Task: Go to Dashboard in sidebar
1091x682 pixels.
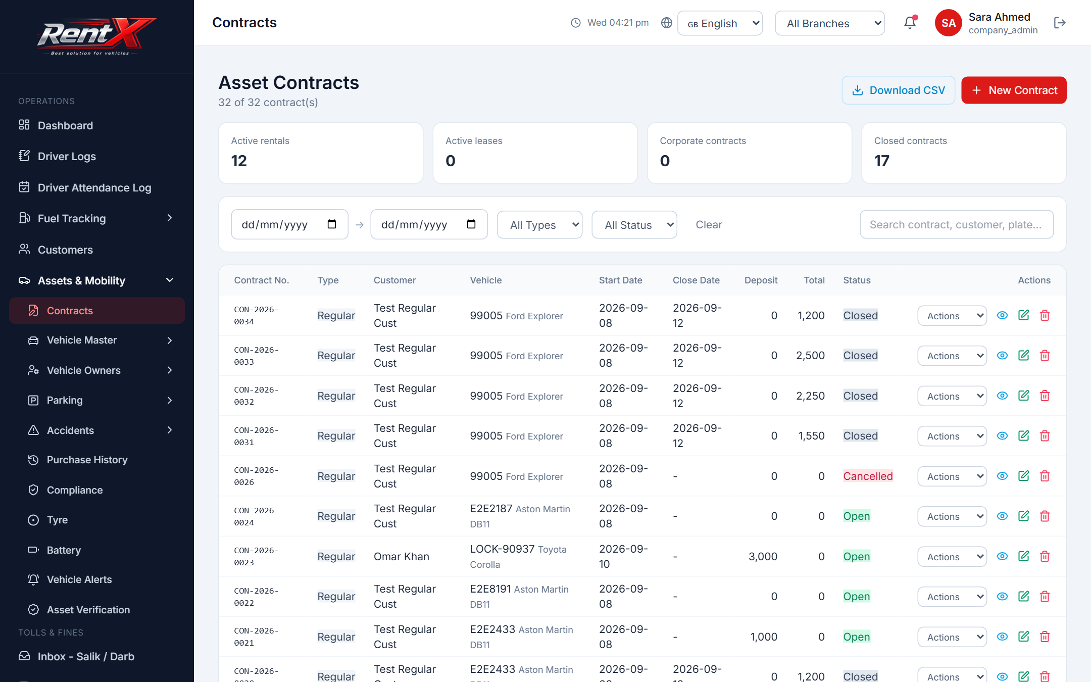Action: pos(96,125)
